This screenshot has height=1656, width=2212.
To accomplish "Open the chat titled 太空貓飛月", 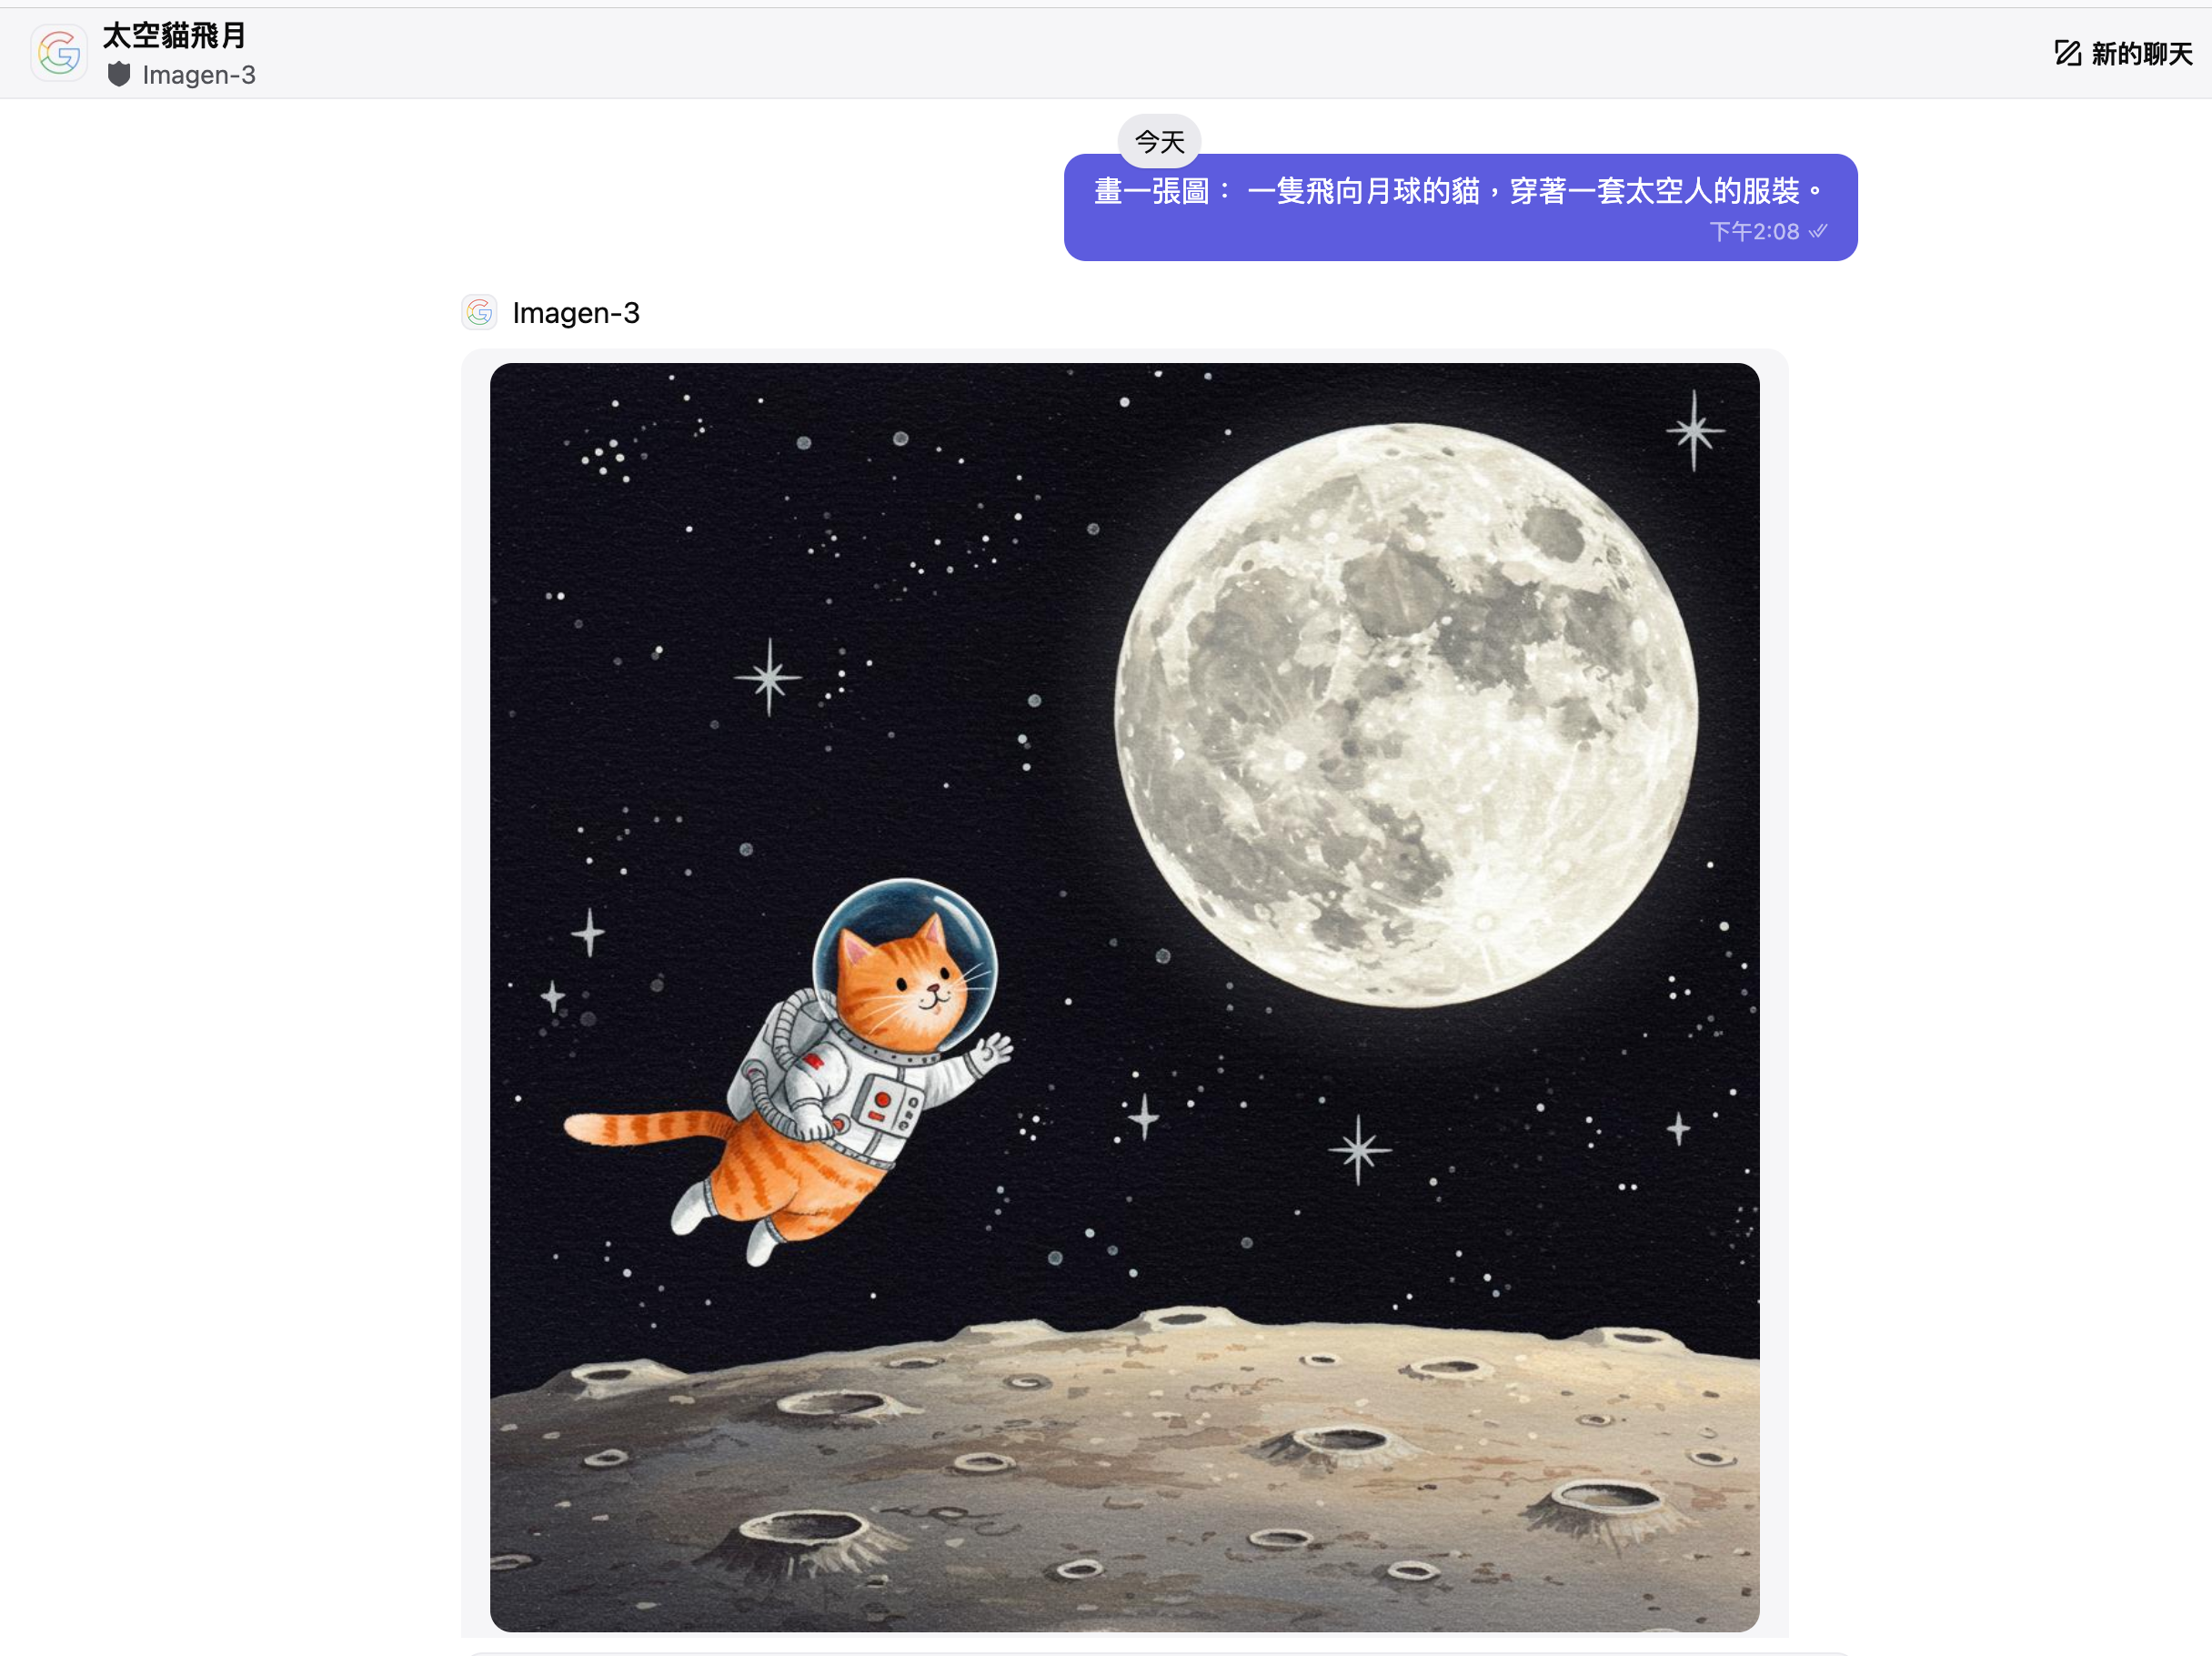I will [174, 35].
